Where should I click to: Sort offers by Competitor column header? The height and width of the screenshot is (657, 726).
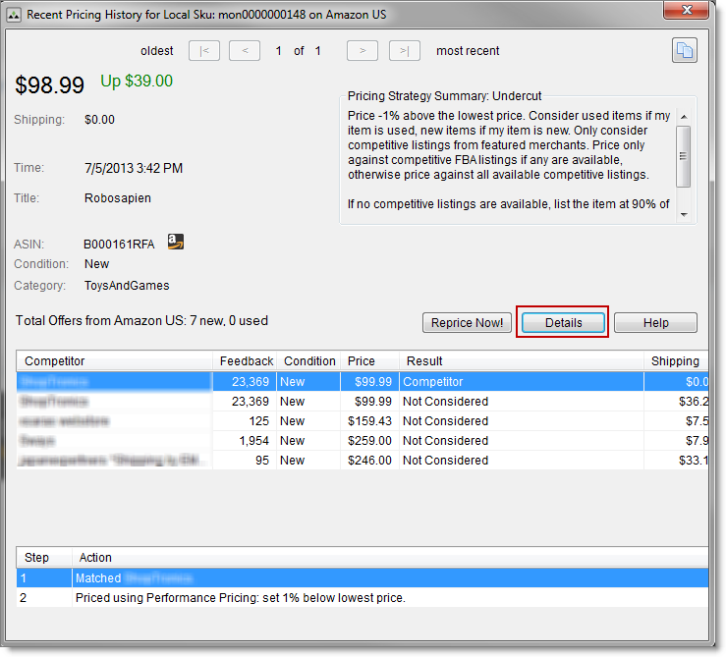(114, 361)
